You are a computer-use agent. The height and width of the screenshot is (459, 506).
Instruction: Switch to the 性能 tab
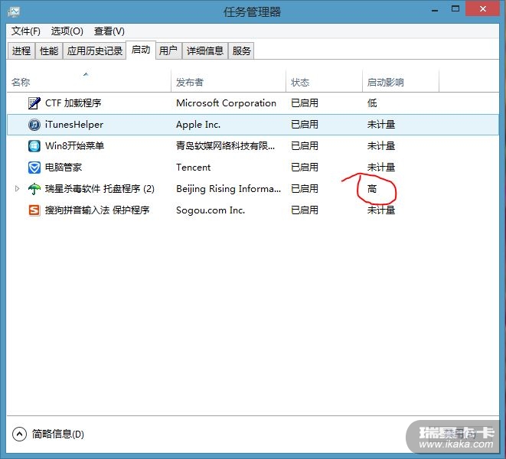[49, 50]
